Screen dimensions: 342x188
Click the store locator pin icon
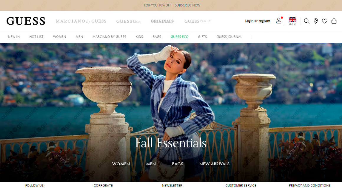point(315,21)
